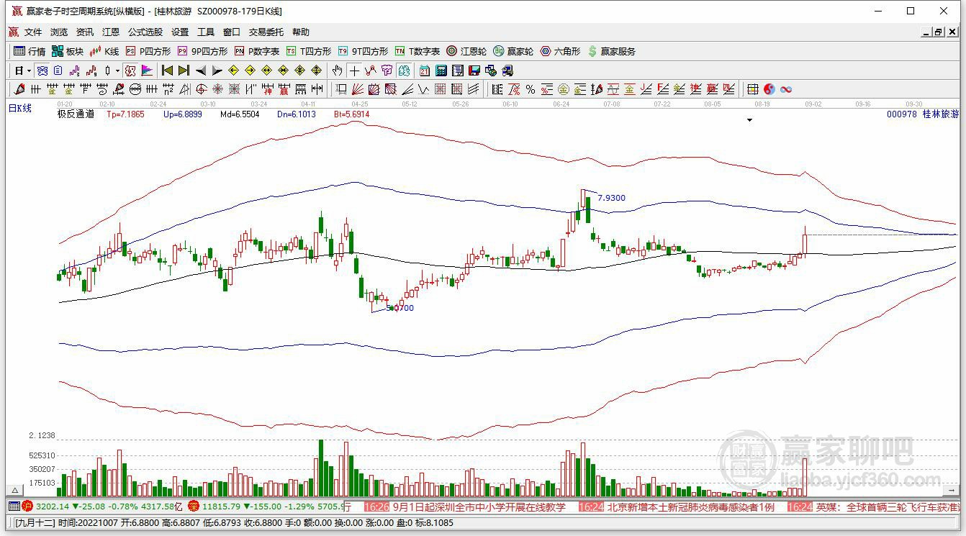
Task: Toggle the green tree overlay button
Action: tap(404, 71)
